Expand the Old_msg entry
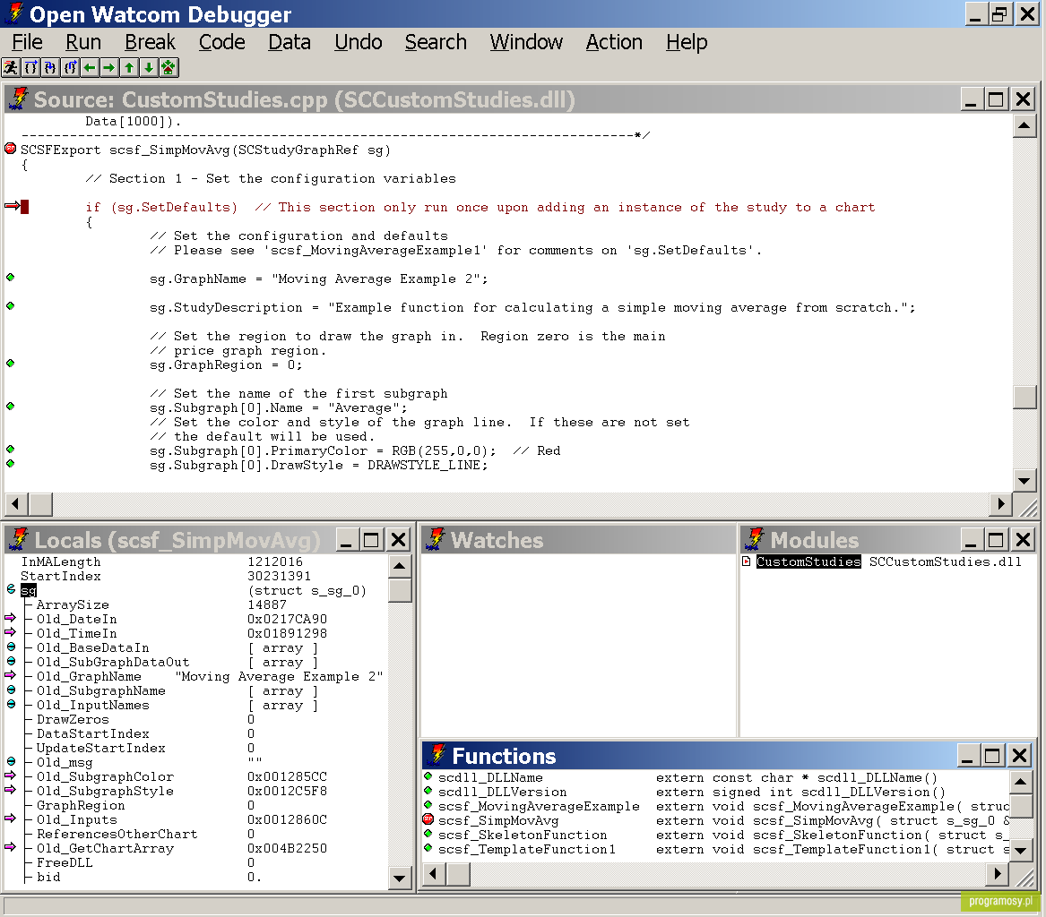The height and width of the screenshot is (917, 1046). [11, 761]
